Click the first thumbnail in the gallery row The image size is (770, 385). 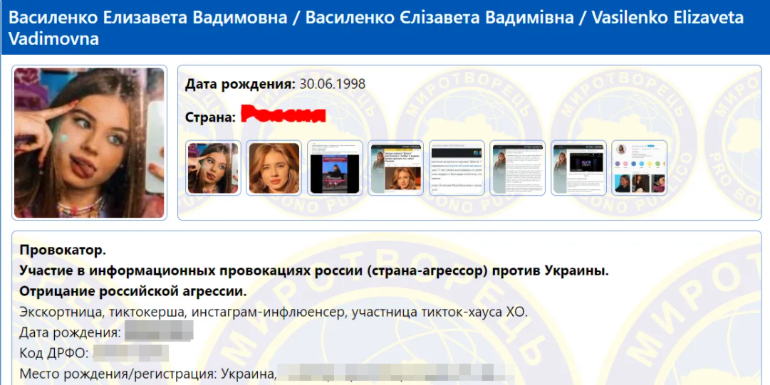coord(213,168)
